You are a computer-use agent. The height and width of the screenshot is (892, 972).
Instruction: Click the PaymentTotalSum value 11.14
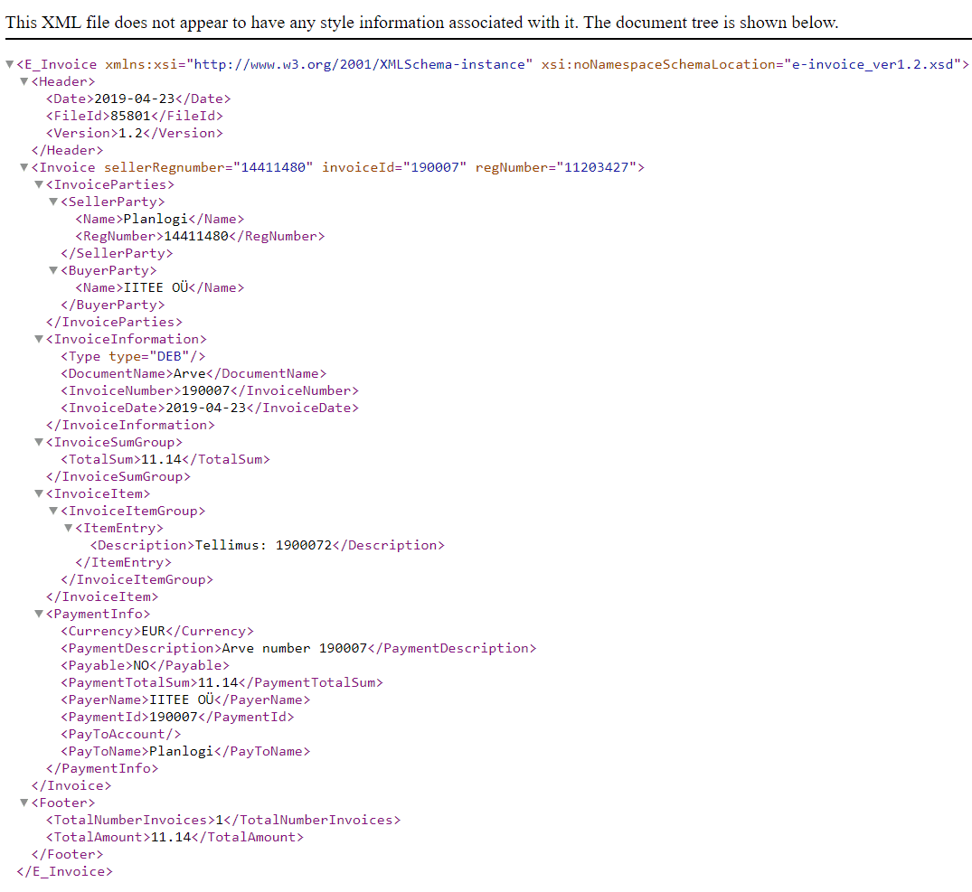(218, 682)
